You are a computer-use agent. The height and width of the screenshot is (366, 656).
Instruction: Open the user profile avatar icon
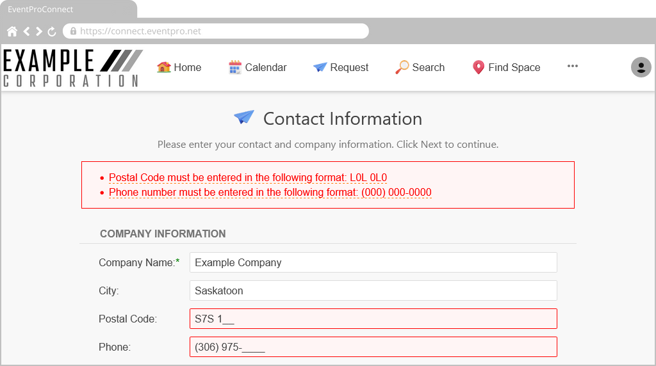point(641,67)
